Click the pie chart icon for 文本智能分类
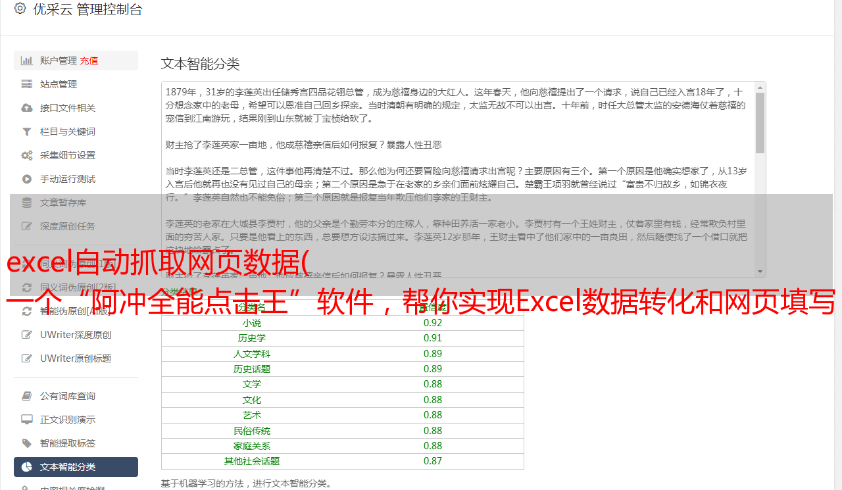Image resolution: width=842 pixels, height=490 pixels. pyautogui.click(x=27, y=467)
